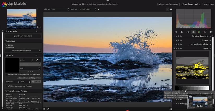The width and height of the screenshot is (215, 111).
Task: Show active modules group (power icon)
Action: point(176,32)
